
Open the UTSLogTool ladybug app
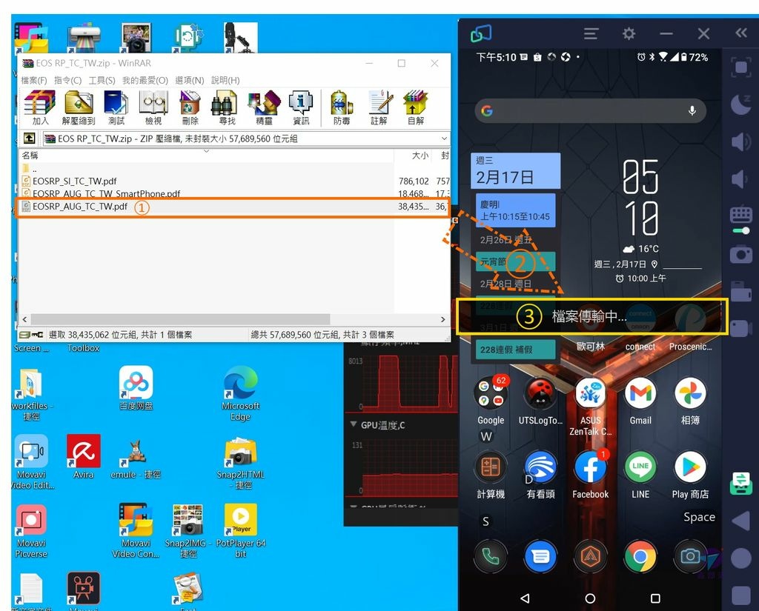(x=540, y=394)
